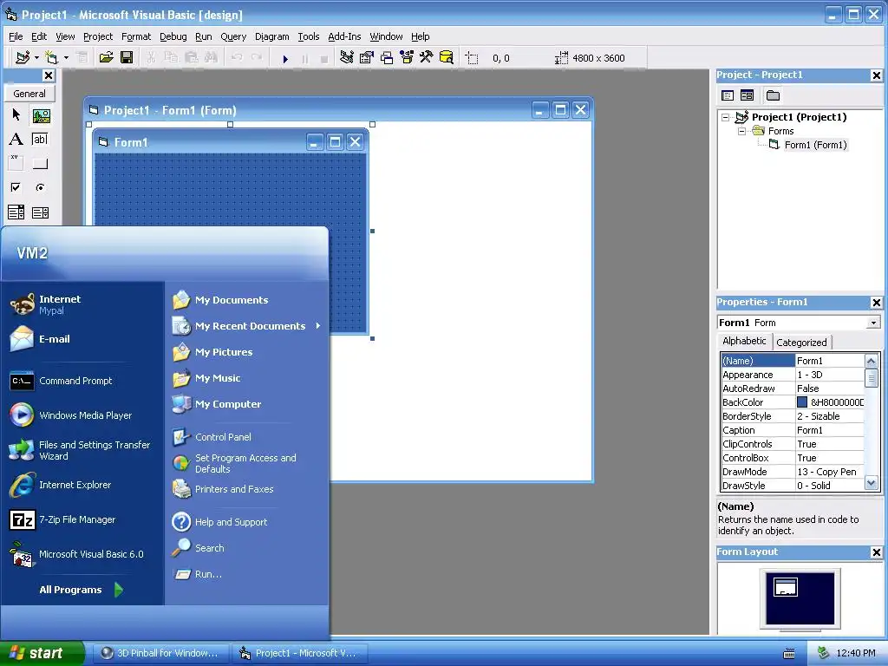Click the Open Project folder icon
Image resolution: width=888 pixels, height=666 pixels.
pos(106,58)
